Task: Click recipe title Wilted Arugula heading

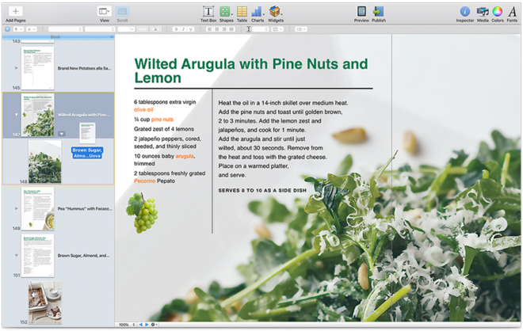Action: [251, 70]
